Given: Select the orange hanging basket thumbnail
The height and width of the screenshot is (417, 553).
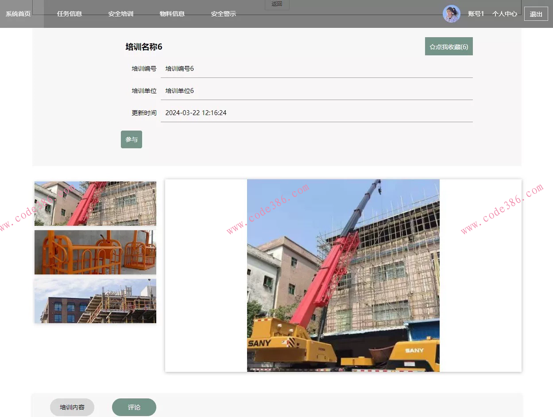Looking at the screenshot, I should click(x=95, y=252).
